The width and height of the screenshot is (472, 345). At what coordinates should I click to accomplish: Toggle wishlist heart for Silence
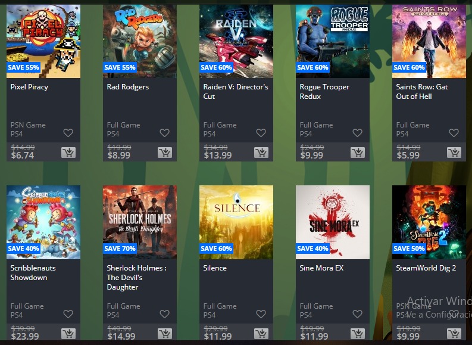(x=261, y=314)
